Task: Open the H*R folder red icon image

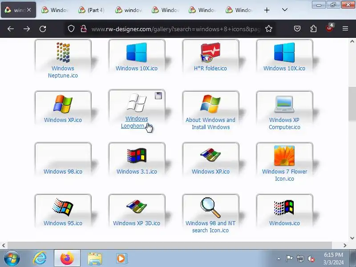Action: tap(210, 53)
